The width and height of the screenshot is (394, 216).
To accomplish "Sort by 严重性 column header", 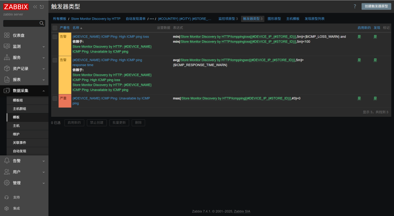I will click(x=65, y=28).
